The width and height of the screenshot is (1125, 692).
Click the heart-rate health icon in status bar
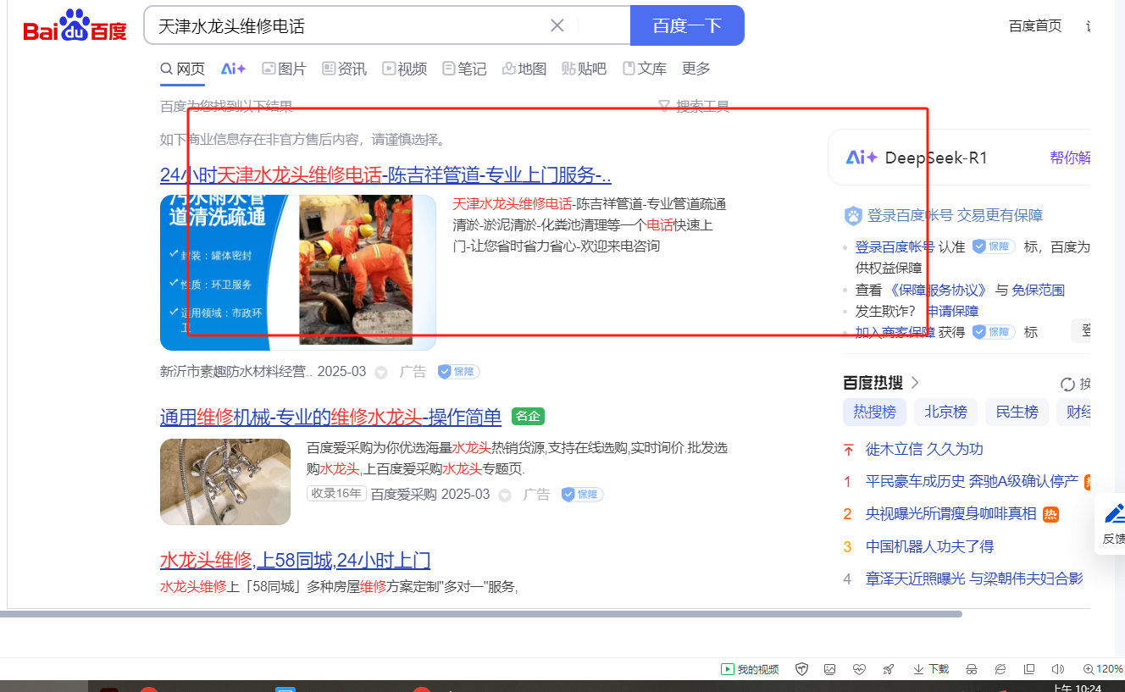click(859, 669)
